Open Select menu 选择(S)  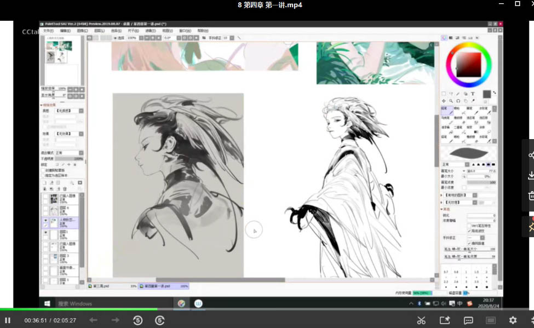(116, 31)
